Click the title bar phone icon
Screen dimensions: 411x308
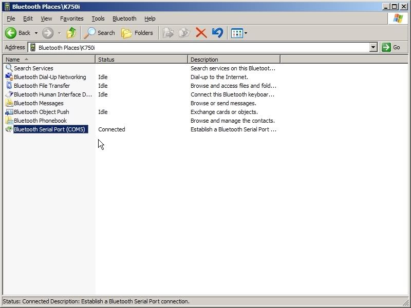[x=7, y=7]
